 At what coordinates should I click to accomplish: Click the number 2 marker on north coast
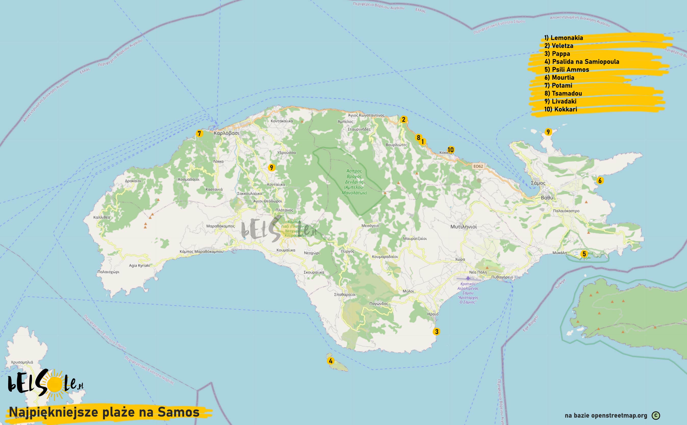[x=403, y=120]
